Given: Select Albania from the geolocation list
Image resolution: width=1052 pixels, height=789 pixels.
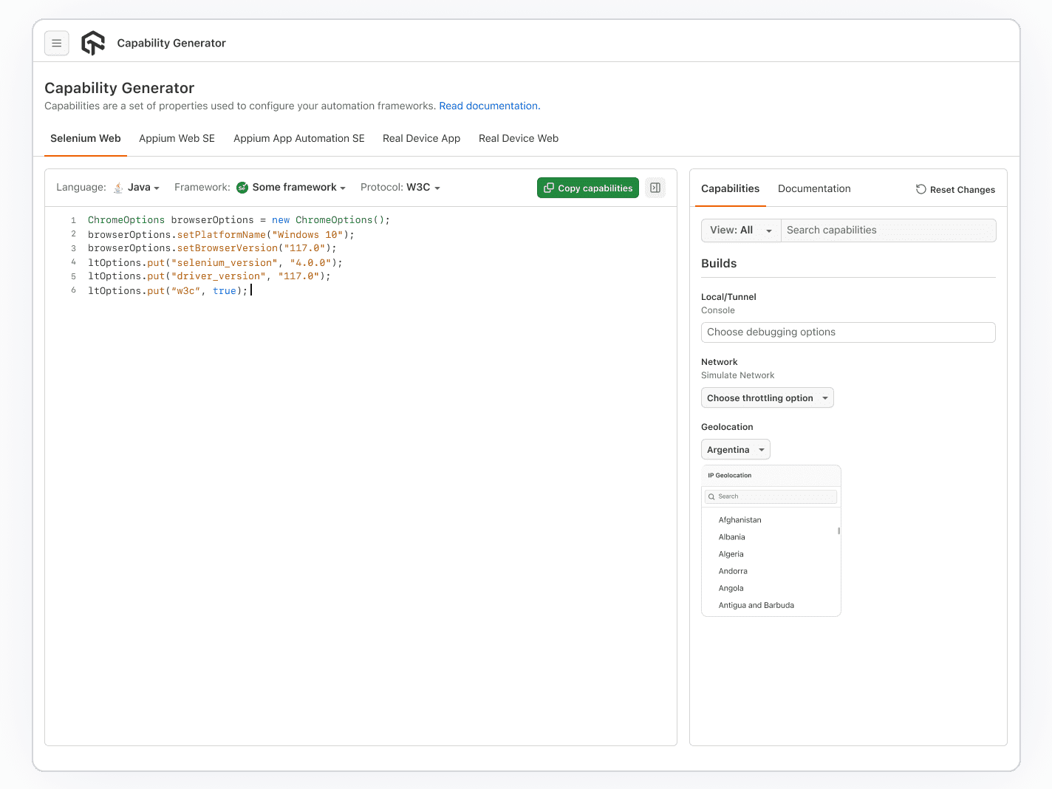Looking at the screenshot, I should click(731, 537).
